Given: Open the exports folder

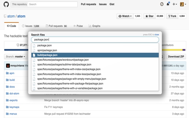Looking at the screenshot, I should pos(14,100).
